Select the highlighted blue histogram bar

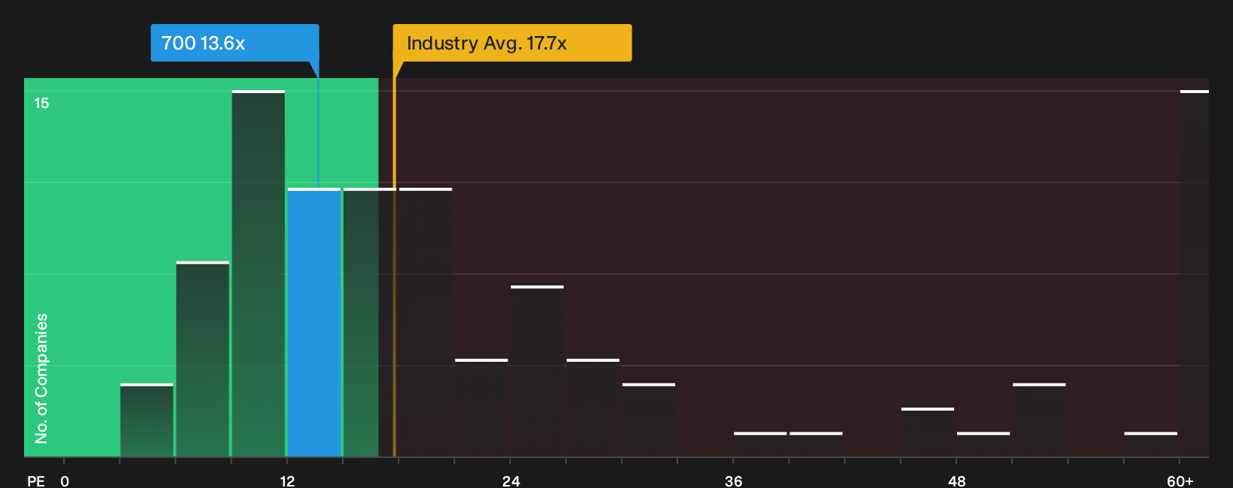click(x=314, y=322)
